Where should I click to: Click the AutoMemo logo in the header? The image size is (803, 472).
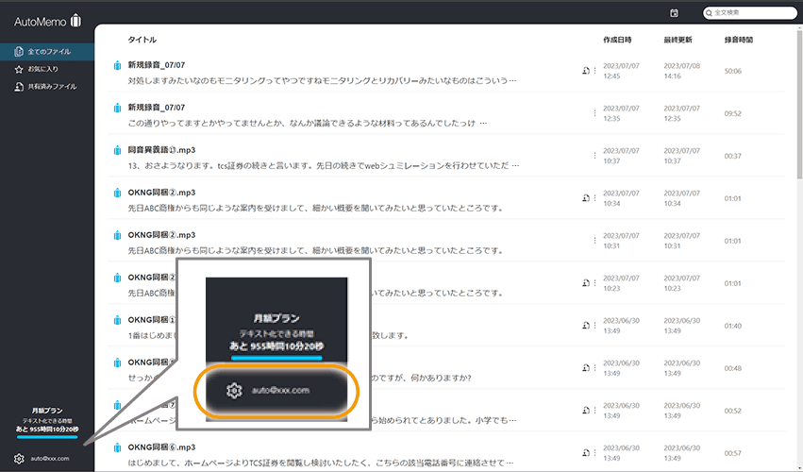(x=47, y=21)
